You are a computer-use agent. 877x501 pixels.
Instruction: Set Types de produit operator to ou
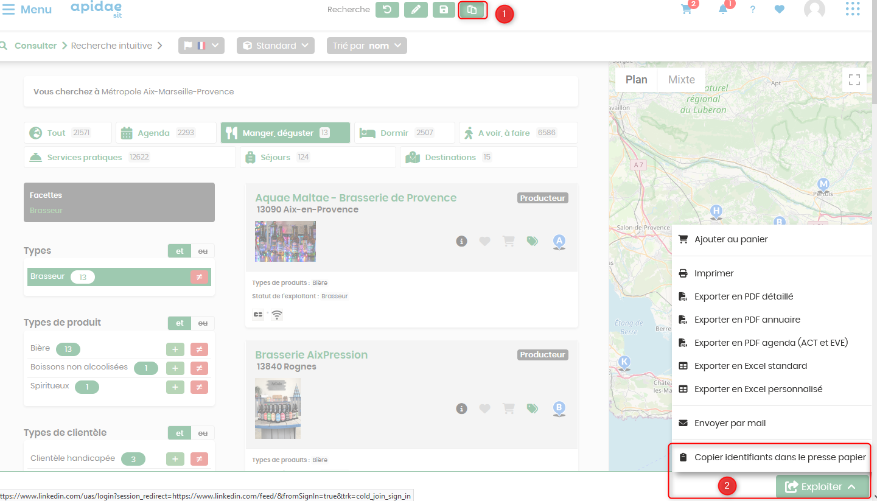[x=203, y=323]
